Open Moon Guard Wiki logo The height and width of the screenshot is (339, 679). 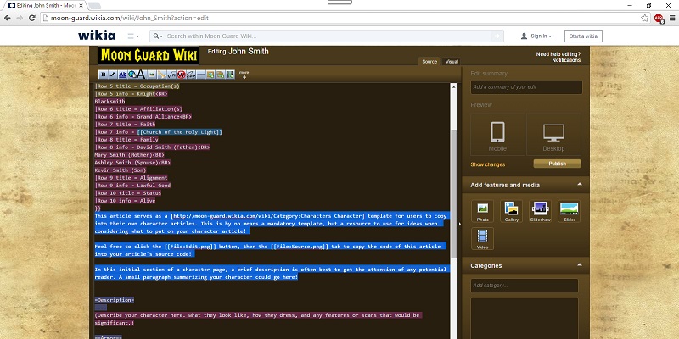149,56
